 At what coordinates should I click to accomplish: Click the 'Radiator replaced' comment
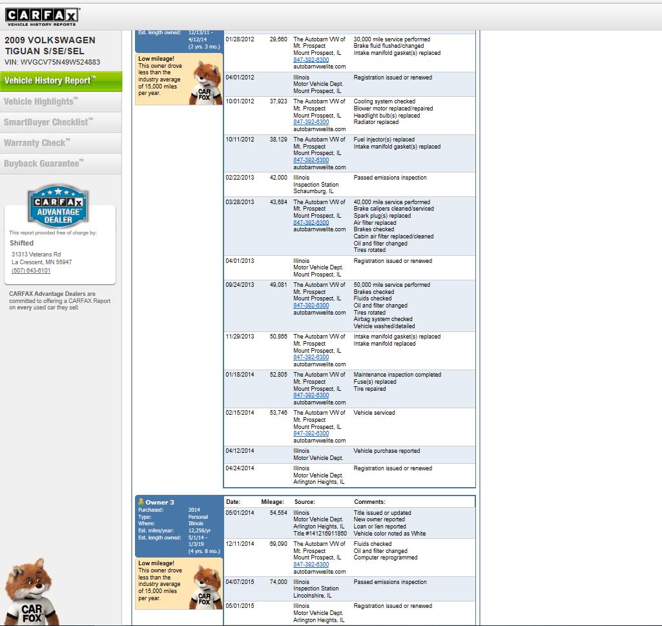point(376,122)
